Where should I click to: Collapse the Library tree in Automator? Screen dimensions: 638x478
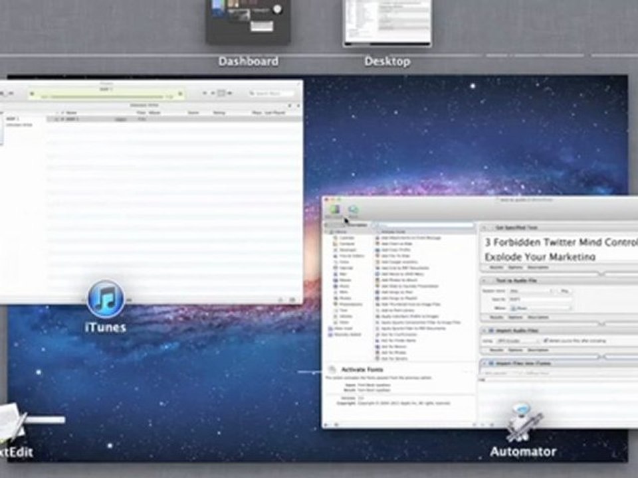326,232
